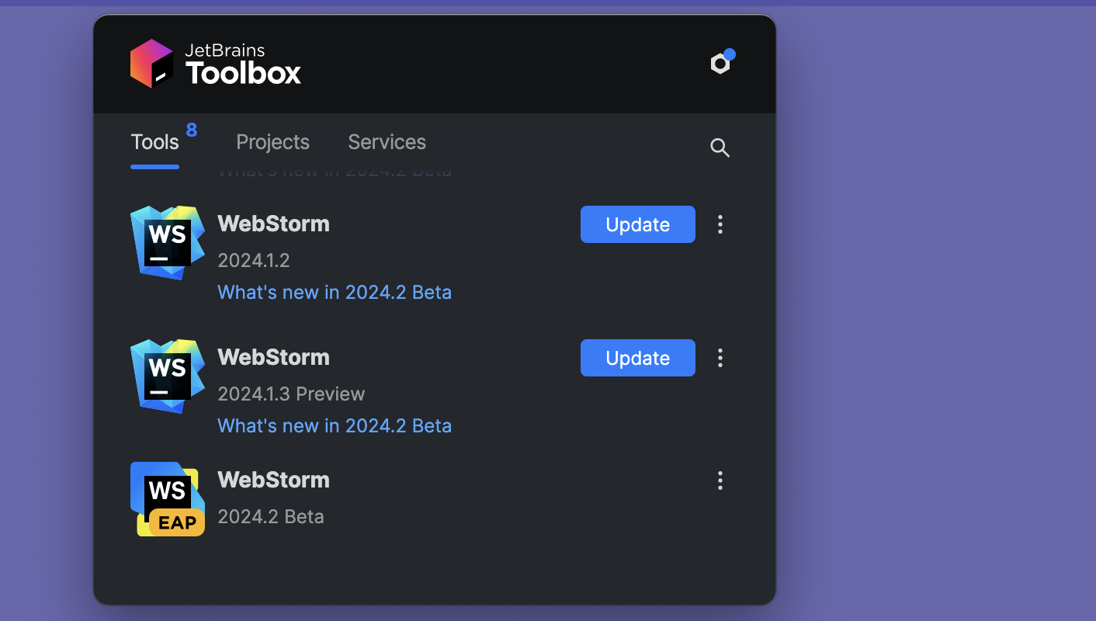1096x621 pixels.
Task: Switch to the Services tab
Action: coord(387,142)
